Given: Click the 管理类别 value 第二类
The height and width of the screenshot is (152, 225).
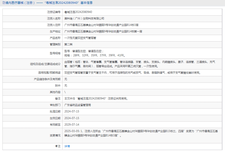Looking at the screenshot, I should 68,44.
